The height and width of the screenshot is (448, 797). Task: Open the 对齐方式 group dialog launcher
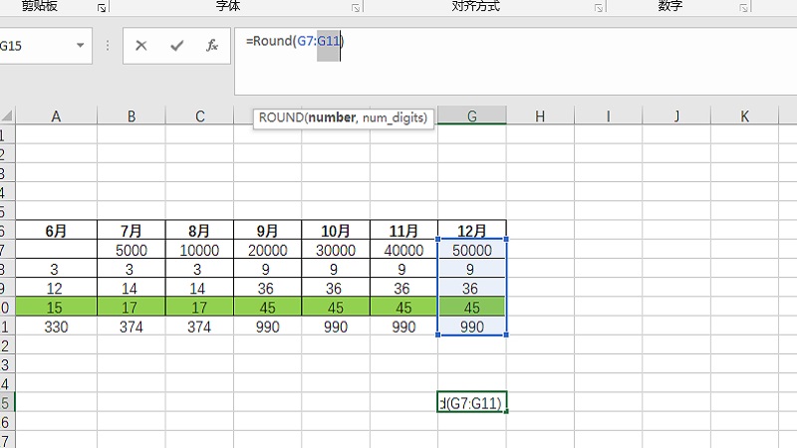click(x=599, y=8)
